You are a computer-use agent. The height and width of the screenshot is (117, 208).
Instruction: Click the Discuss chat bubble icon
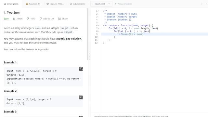tap(47, 4)
